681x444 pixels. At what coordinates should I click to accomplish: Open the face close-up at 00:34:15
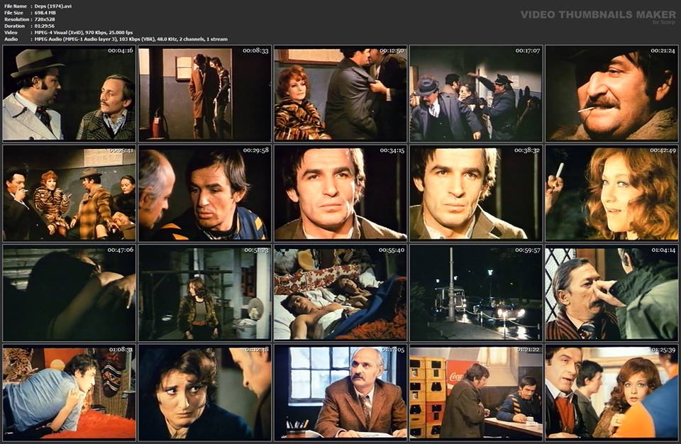pyautogui.click(x=340, y=194)
